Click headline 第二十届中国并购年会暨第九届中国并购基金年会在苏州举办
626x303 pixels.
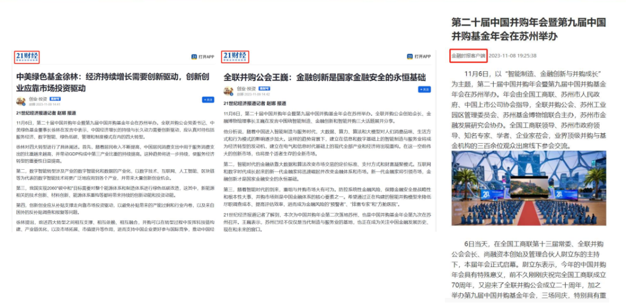tap(529, 29)
